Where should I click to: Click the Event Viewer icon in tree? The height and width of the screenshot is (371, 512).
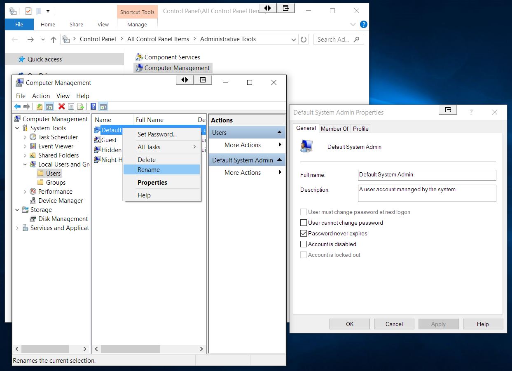[x=33, y=146]
